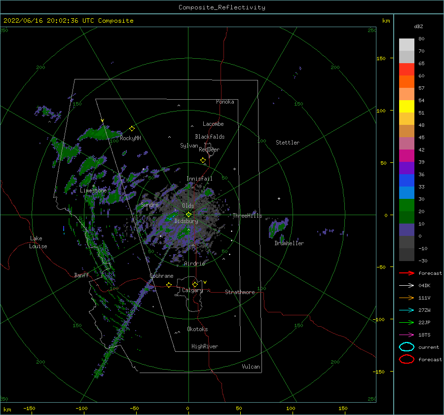Click the dark orange 60–57 dBZ swatch
444x415 pixels.
click(x=407, y=82)
